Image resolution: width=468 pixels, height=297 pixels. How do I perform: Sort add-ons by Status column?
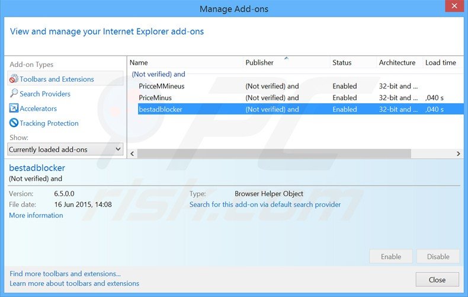tap(352, 62)
